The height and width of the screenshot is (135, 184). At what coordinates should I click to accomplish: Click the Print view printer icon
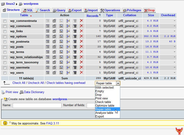click(x=3, y=92)
